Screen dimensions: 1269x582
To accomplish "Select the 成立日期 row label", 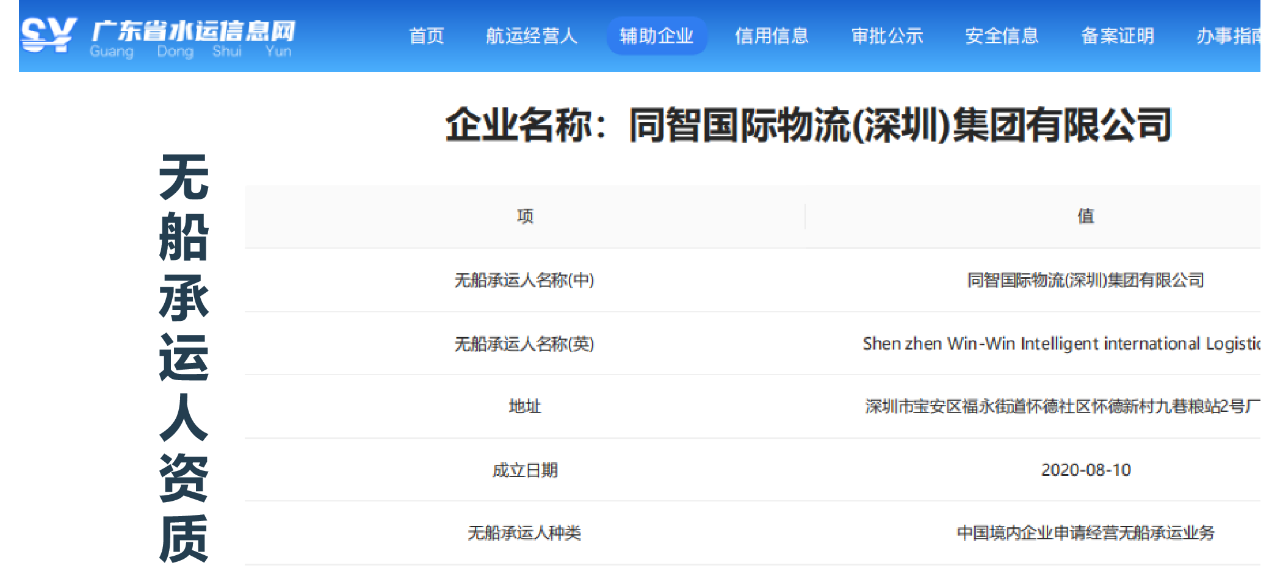I will (525, 470).
